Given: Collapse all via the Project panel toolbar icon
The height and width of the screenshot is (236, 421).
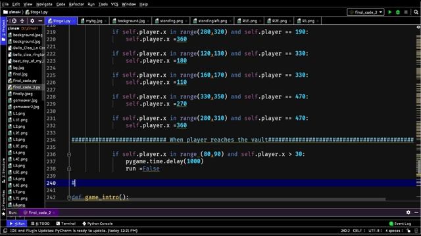Looking at the screenshot, I should [x=22, y=21].
